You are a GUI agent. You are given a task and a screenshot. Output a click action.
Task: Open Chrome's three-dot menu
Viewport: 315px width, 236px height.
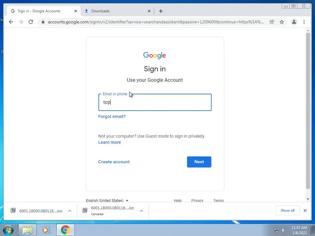tap(304, 22)
